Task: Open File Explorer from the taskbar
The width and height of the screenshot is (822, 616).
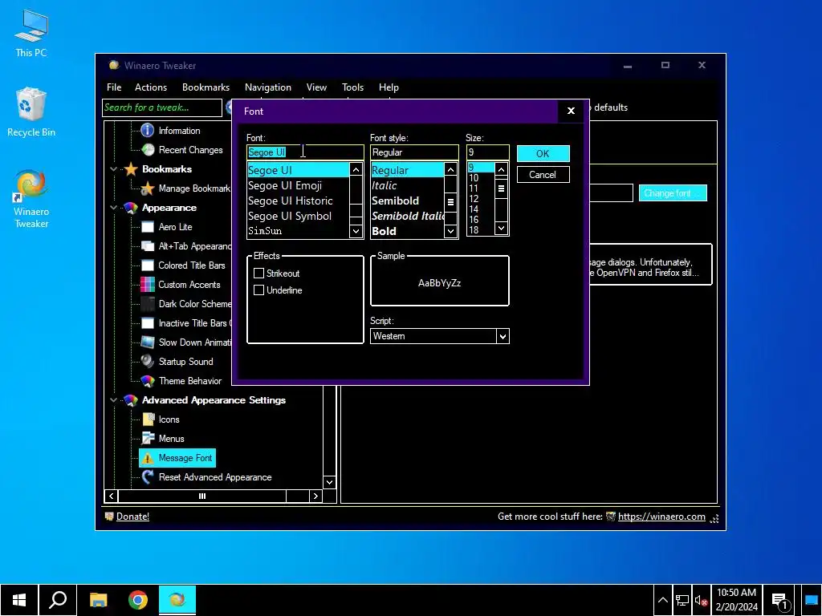Action: [x=98, y=600]
